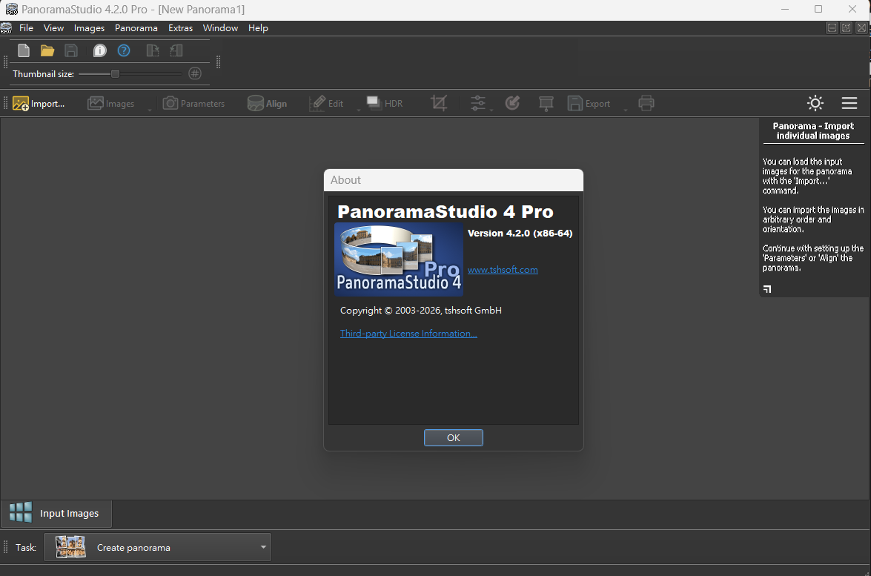
Task: Toggle the thumbnail grid hash button
Action: click(x=195, y=73)
